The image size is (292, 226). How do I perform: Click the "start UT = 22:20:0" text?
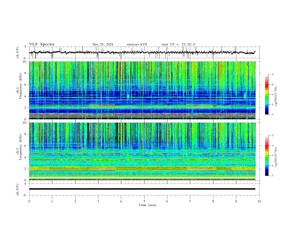coord(178,44)
